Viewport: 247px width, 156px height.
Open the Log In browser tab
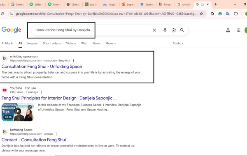tap(91, 5)
